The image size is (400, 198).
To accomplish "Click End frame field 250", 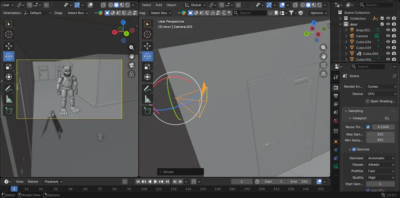I will coord(299,182).
